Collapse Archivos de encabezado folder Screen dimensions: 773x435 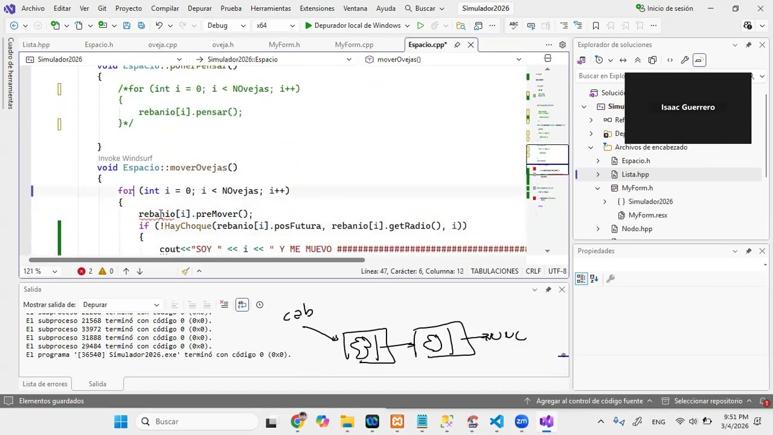pos(591,147)
